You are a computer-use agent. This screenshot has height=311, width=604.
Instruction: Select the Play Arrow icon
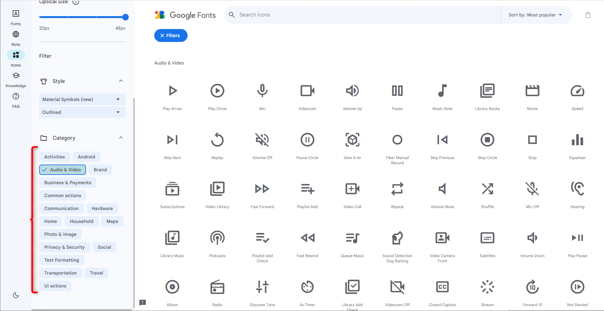coord(172,91)
